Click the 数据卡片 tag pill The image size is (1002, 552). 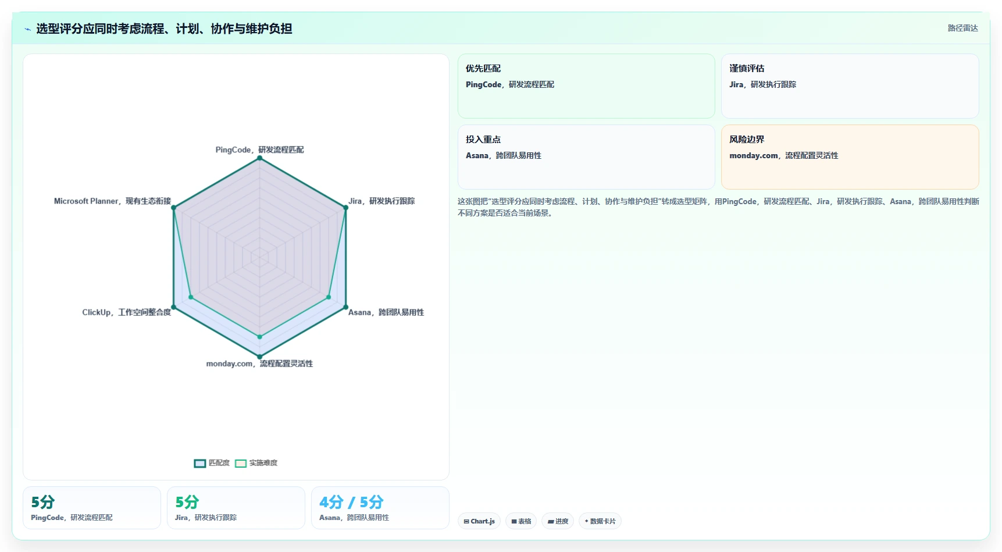coord(600,521)
